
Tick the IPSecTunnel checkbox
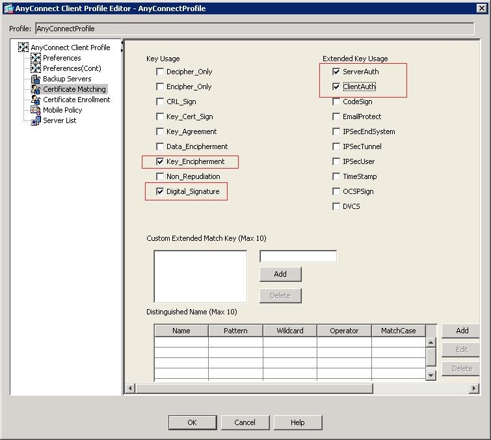click(x=336, y=146)
